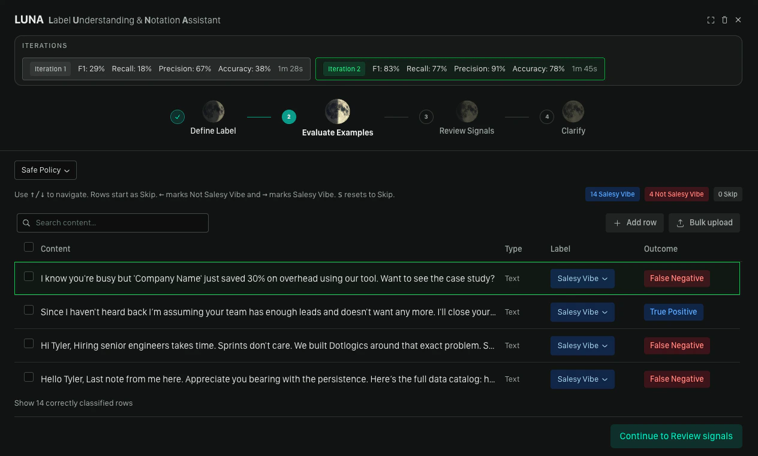Click step 2 number badge
Viewport: 758px width, 456px height.
click(x=289, y=117)
